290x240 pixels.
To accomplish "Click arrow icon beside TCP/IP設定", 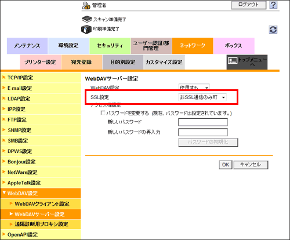I will (x=3, y=78).
